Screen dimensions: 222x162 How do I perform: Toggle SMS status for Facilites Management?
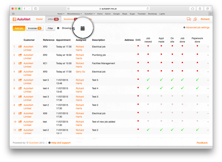(138, 63)
